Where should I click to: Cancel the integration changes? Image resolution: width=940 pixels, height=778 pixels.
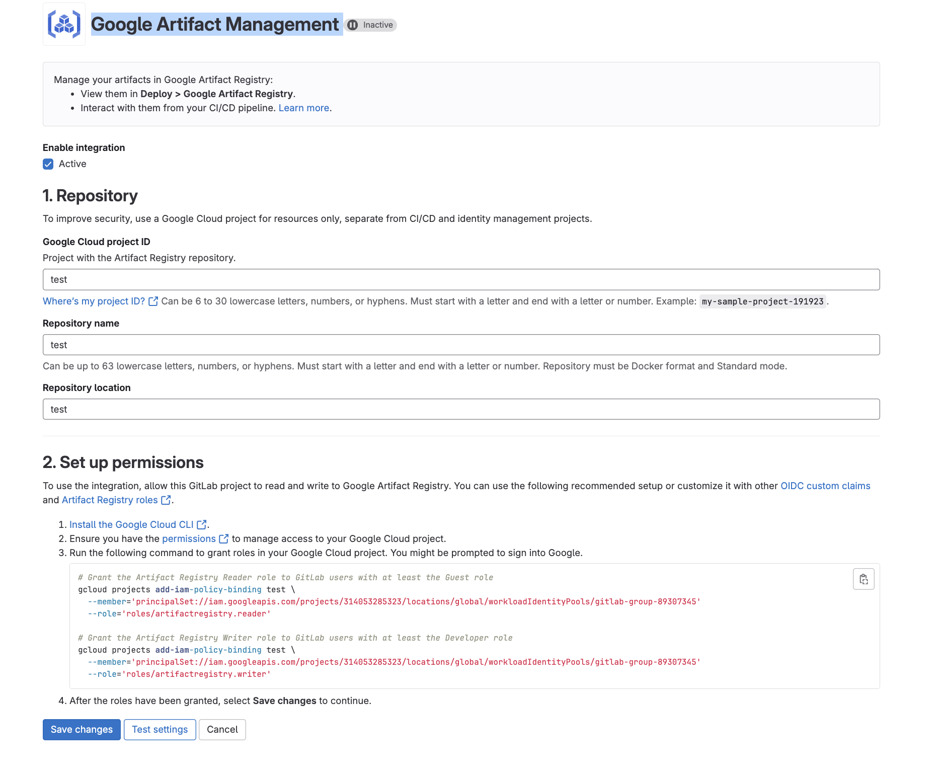pyautogui.click(x=222, y=730)
